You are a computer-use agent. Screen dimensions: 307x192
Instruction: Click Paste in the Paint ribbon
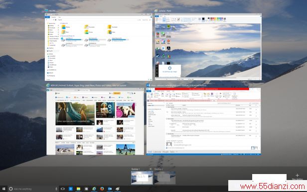(157, 19)
